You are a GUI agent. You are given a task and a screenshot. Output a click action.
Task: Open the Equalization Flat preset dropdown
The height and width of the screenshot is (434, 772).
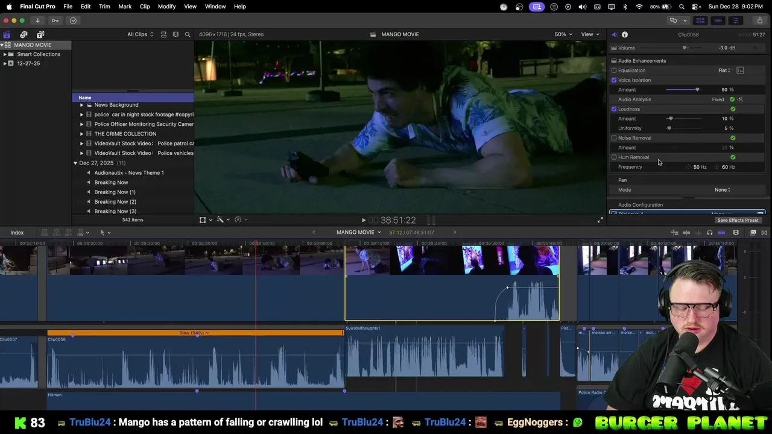[x=724, y=71]
